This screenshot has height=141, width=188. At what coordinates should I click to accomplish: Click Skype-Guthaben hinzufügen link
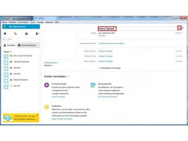(62, 119)
